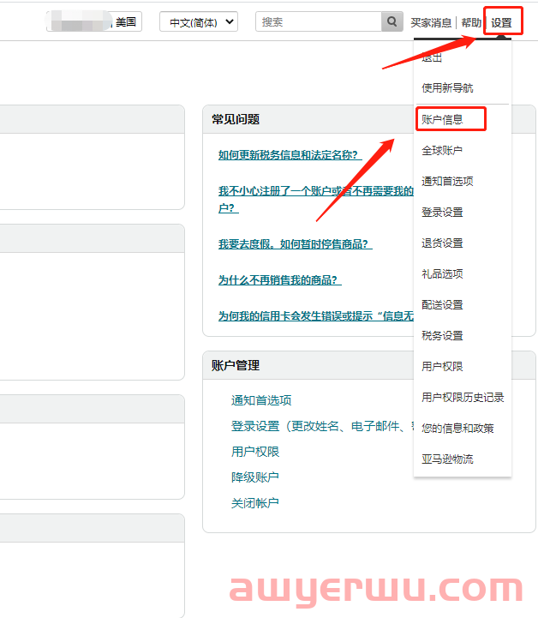The image size is (538, 618).
Task: Click 降级账户 under 账户管理
Action: click(x=254, y=477)
